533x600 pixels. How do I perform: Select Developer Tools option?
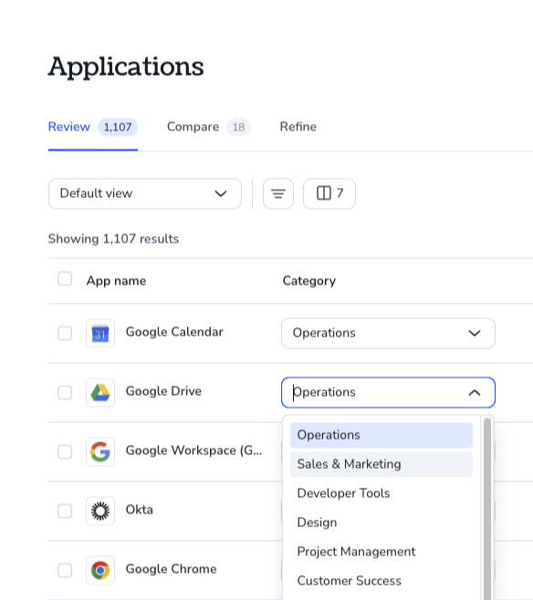coord(381,493)
